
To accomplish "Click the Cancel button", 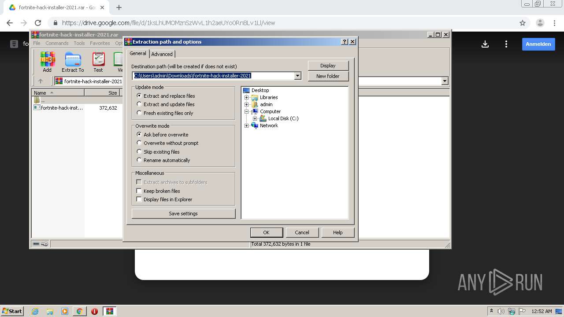I will click(302, 232).
